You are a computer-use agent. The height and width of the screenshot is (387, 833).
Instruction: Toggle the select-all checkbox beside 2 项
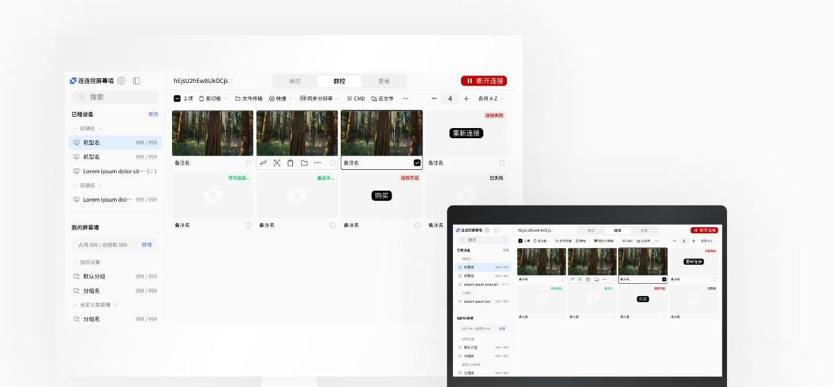click(x=177, y=98)
